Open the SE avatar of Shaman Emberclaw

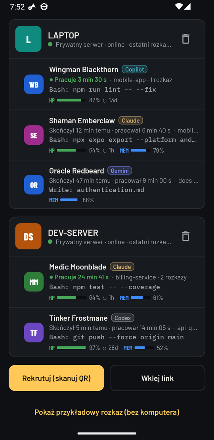point(34,135)
